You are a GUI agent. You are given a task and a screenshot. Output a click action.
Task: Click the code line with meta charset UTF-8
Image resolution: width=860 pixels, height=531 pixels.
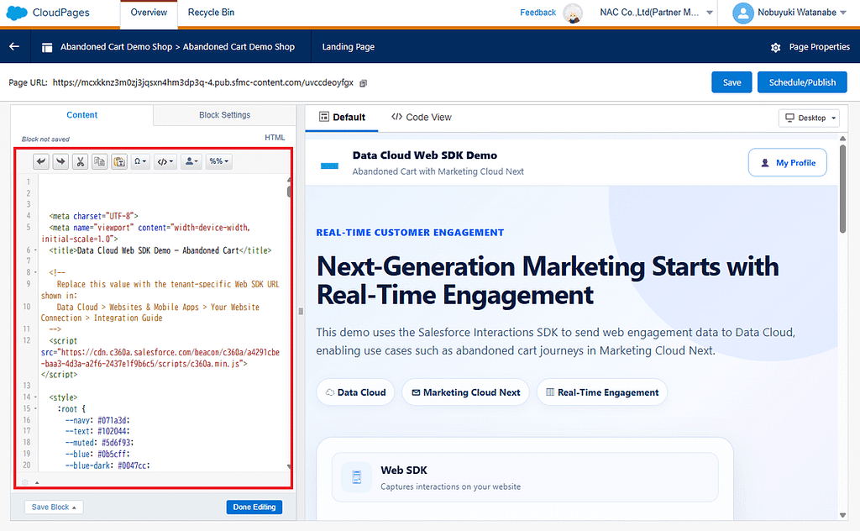(x=94, y=216)
